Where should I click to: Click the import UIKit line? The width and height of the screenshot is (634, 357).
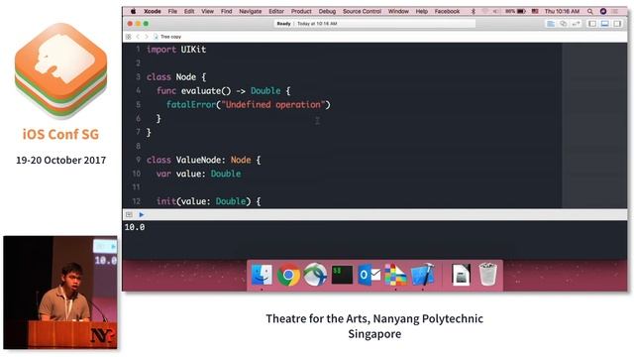point(176,50)
